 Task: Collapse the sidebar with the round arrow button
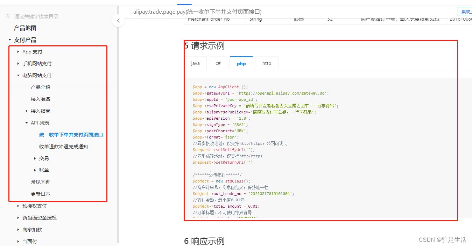pyautogui.click(x=118, y=21)
